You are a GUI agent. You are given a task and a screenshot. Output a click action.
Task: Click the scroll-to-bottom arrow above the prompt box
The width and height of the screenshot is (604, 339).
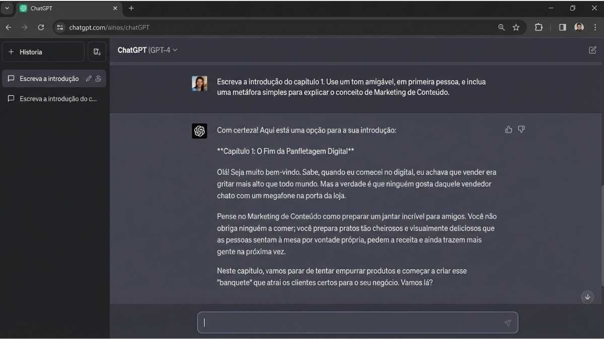coord(587,297)
